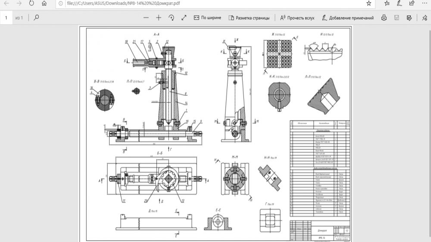Toggle 'По ширине' fit to width
The width and height of the screenshot is (431, 242).
pyautogui.click(x=207, y=18)
